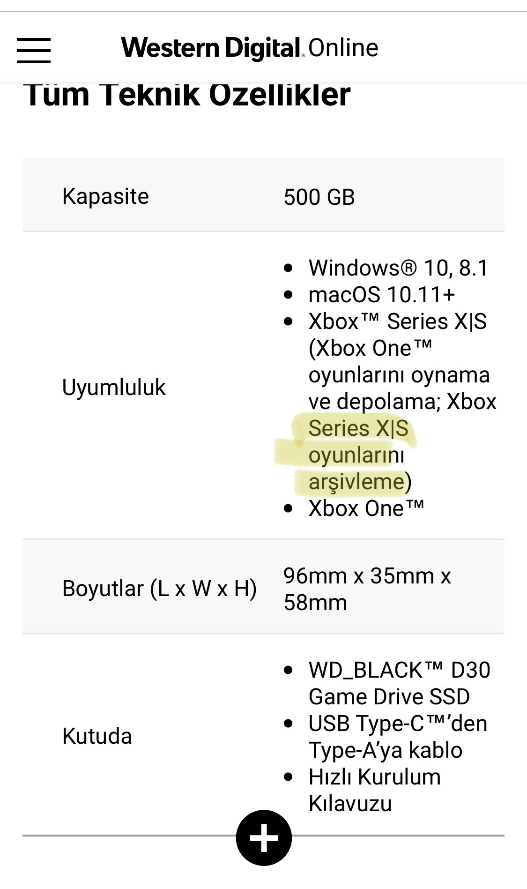Screen dimensions: 527x889
Task: Click the macOS 10.11+ list item
Action: (x=382, y=295)
